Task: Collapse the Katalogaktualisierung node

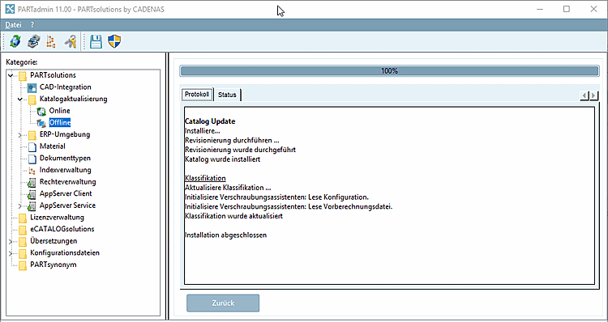Action: (20, 99)
